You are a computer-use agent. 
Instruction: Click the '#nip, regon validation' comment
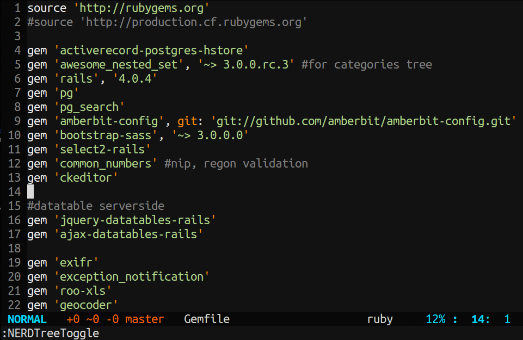(236, 164)
